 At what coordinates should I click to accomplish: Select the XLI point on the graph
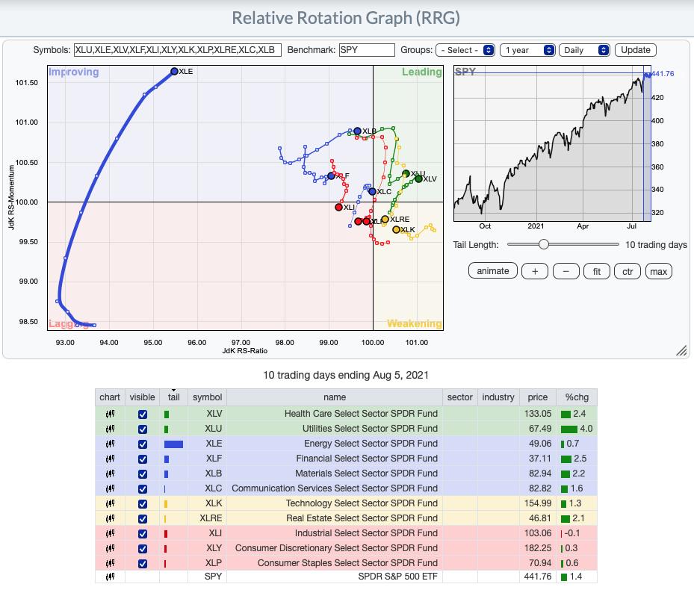coord(339,207)
